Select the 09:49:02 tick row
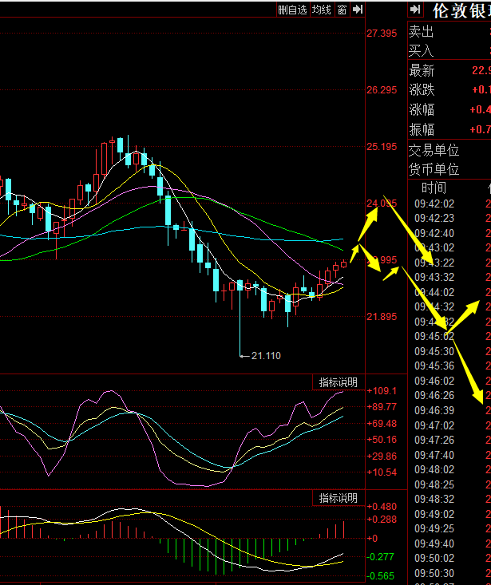Screen dimensions: 491x585 pyautogui.click(x=452, y=514)
